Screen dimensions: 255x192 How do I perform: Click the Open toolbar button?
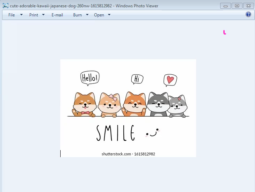click(99, 15)
